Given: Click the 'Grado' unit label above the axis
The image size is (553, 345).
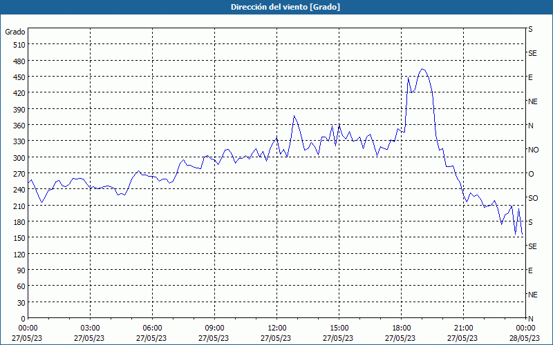Looking at the screenshot, I should [x=15, y=32].
